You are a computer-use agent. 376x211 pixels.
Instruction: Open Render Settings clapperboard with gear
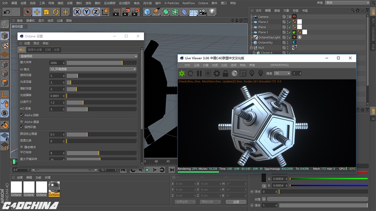click(136, 12)
